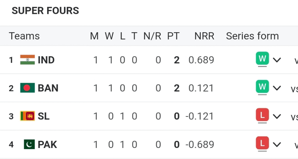Click the NRR column header
Viewport: 298px width, 159px height.
click(204, 36)
